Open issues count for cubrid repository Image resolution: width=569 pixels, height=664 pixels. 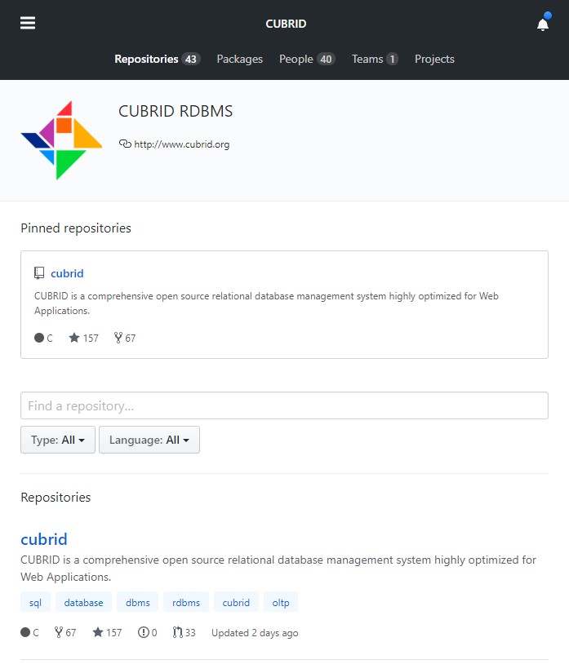click(x=148, y=632)
